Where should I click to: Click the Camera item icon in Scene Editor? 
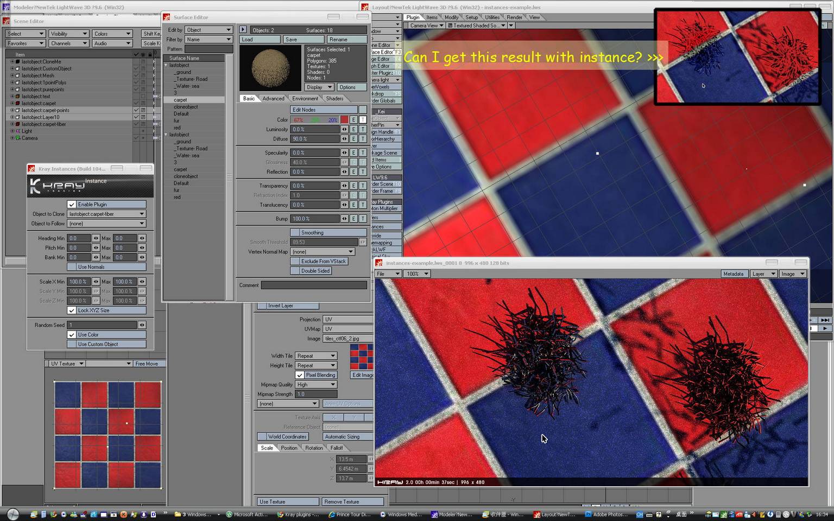click(x=18, y=138)
